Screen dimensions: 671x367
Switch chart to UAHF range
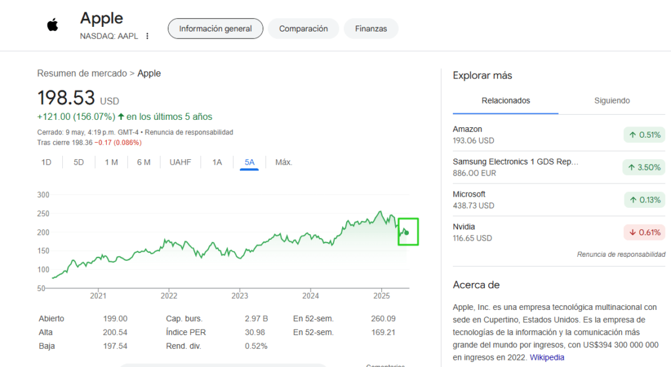[x=180, y=163]
